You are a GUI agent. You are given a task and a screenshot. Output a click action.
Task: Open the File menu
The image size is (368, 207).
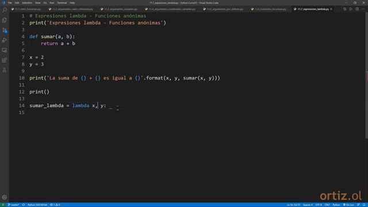point(10,3)
